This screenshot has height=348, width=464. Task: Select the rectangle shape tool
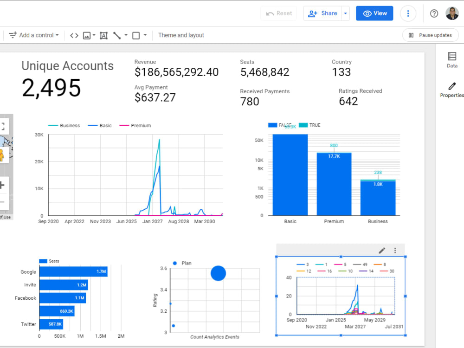click(x=135, y=35)
